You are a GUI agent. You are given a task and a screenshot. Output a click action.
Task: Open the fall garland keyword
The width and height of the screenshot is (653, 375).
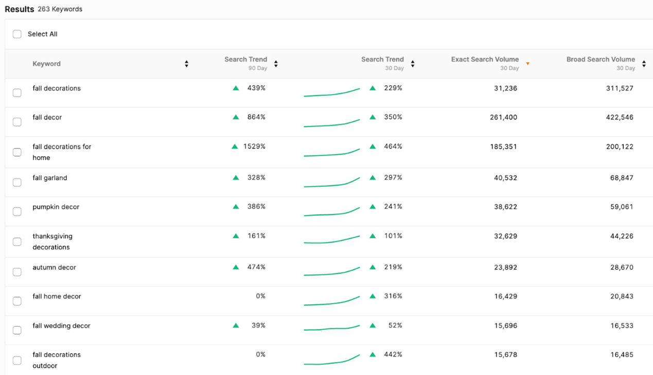pos(50,178)
